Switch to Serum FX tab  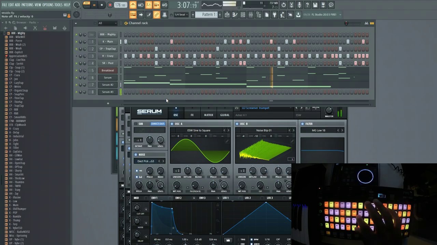tap(192, 115)
